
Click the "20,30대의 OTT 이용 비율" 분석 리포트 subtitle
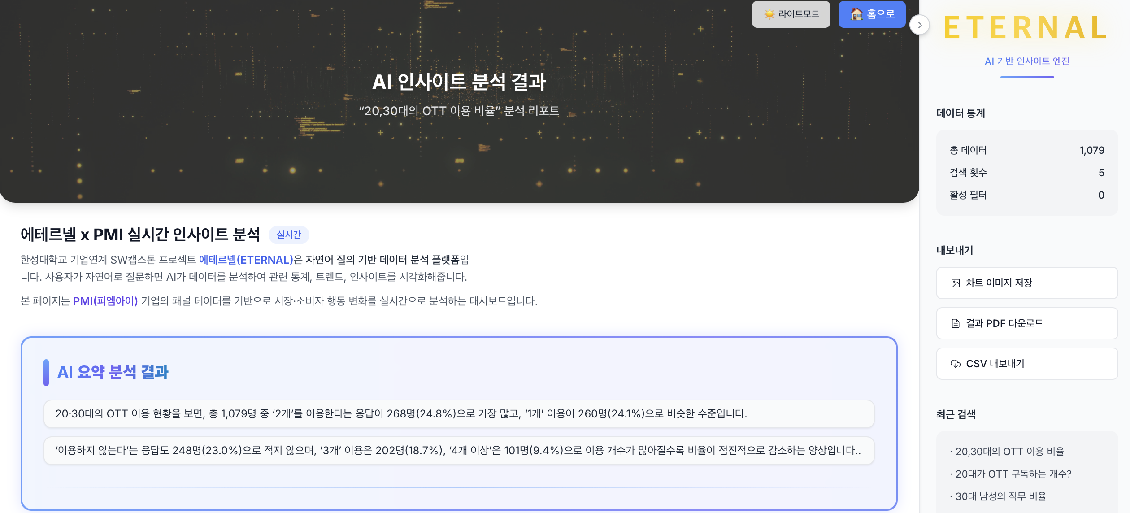pyautogui.click(x=459, y=111)
